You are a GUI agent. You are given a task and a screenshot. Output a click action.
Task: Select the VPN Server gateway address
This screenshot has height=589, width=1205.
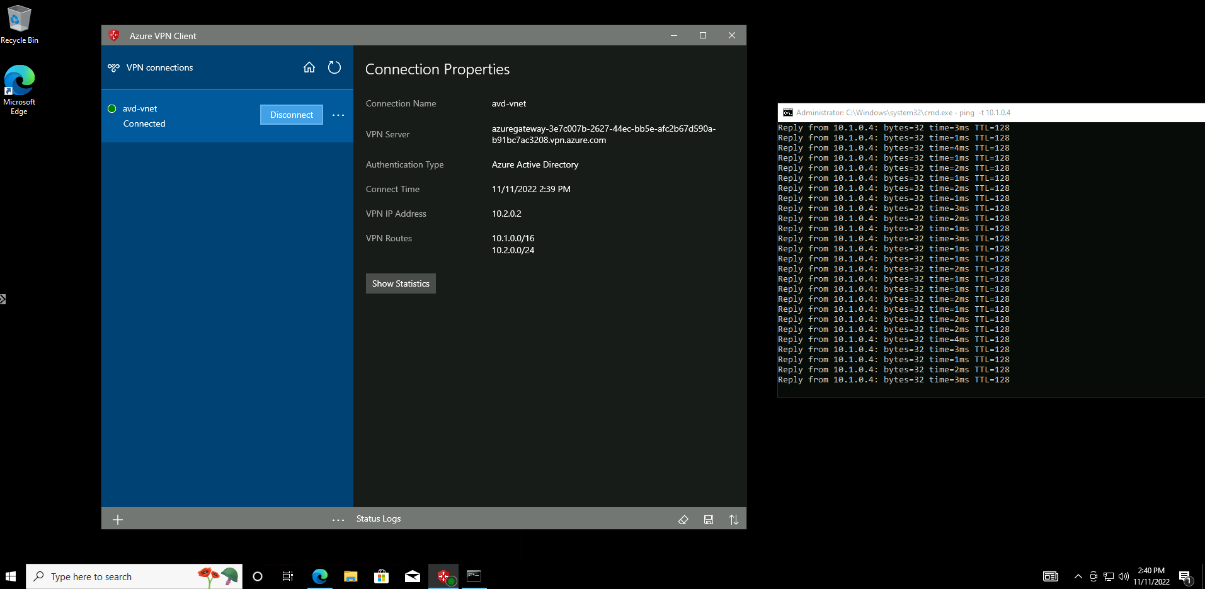click(603, 134)
